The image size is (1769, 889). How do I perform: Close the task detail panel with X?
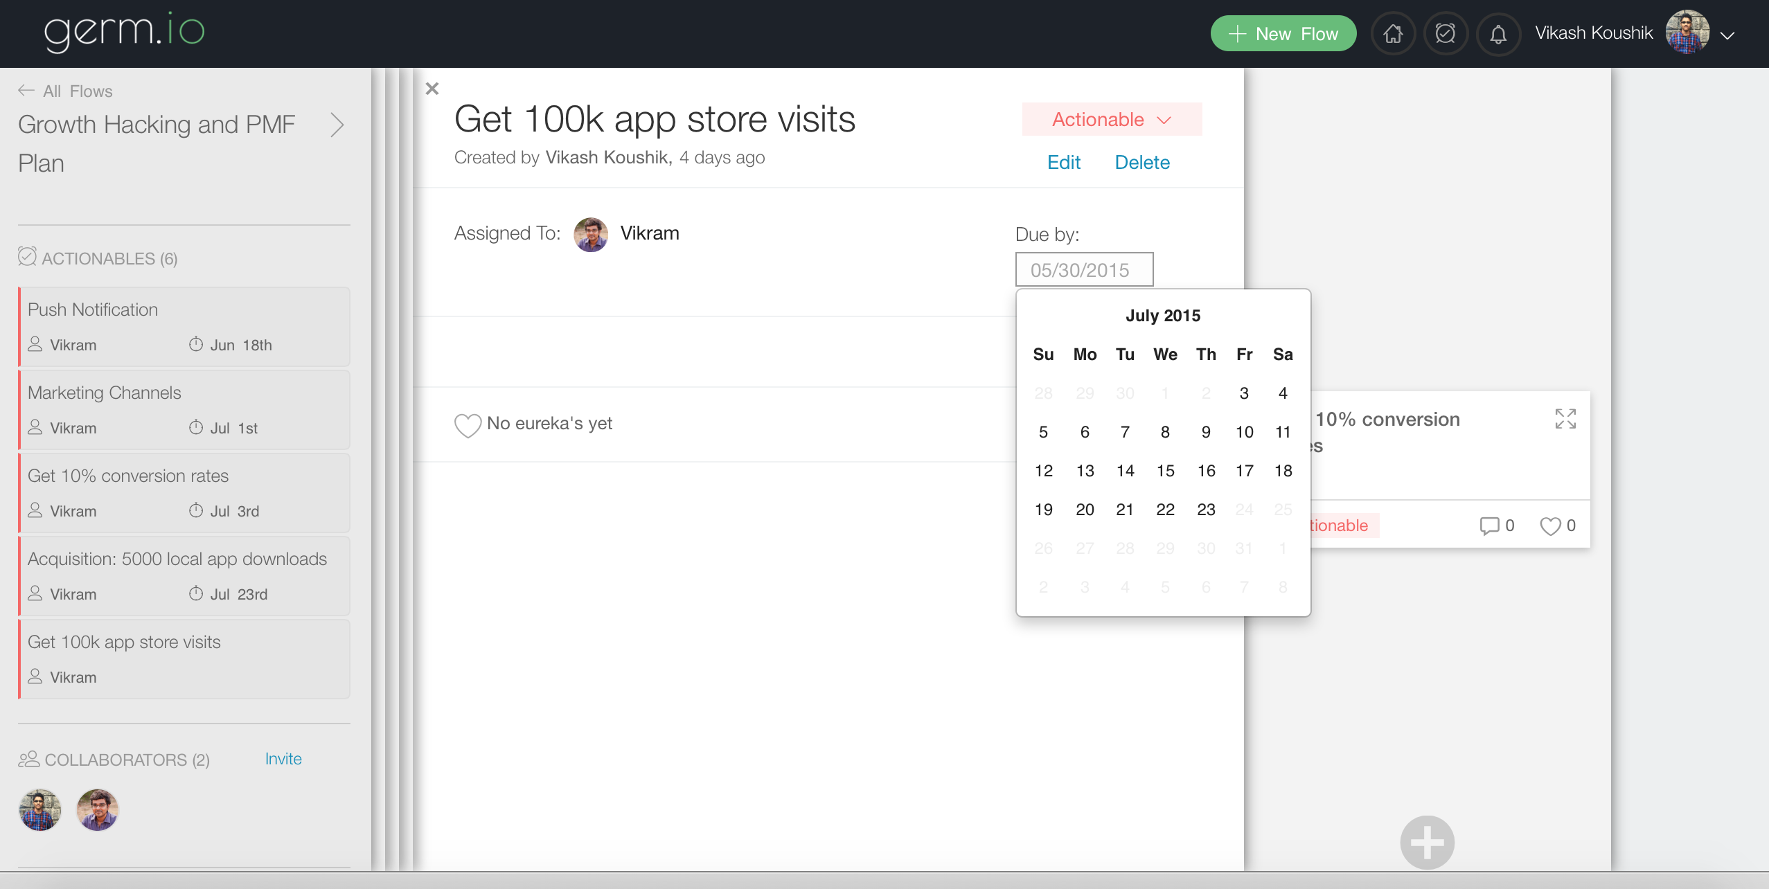432,89
